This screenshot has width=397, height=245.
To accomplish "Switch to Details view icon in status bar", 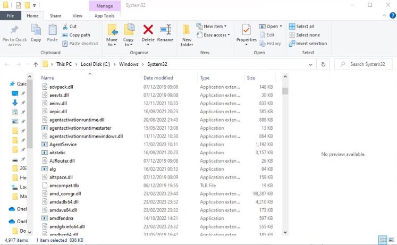I will (x=383, y=240).
